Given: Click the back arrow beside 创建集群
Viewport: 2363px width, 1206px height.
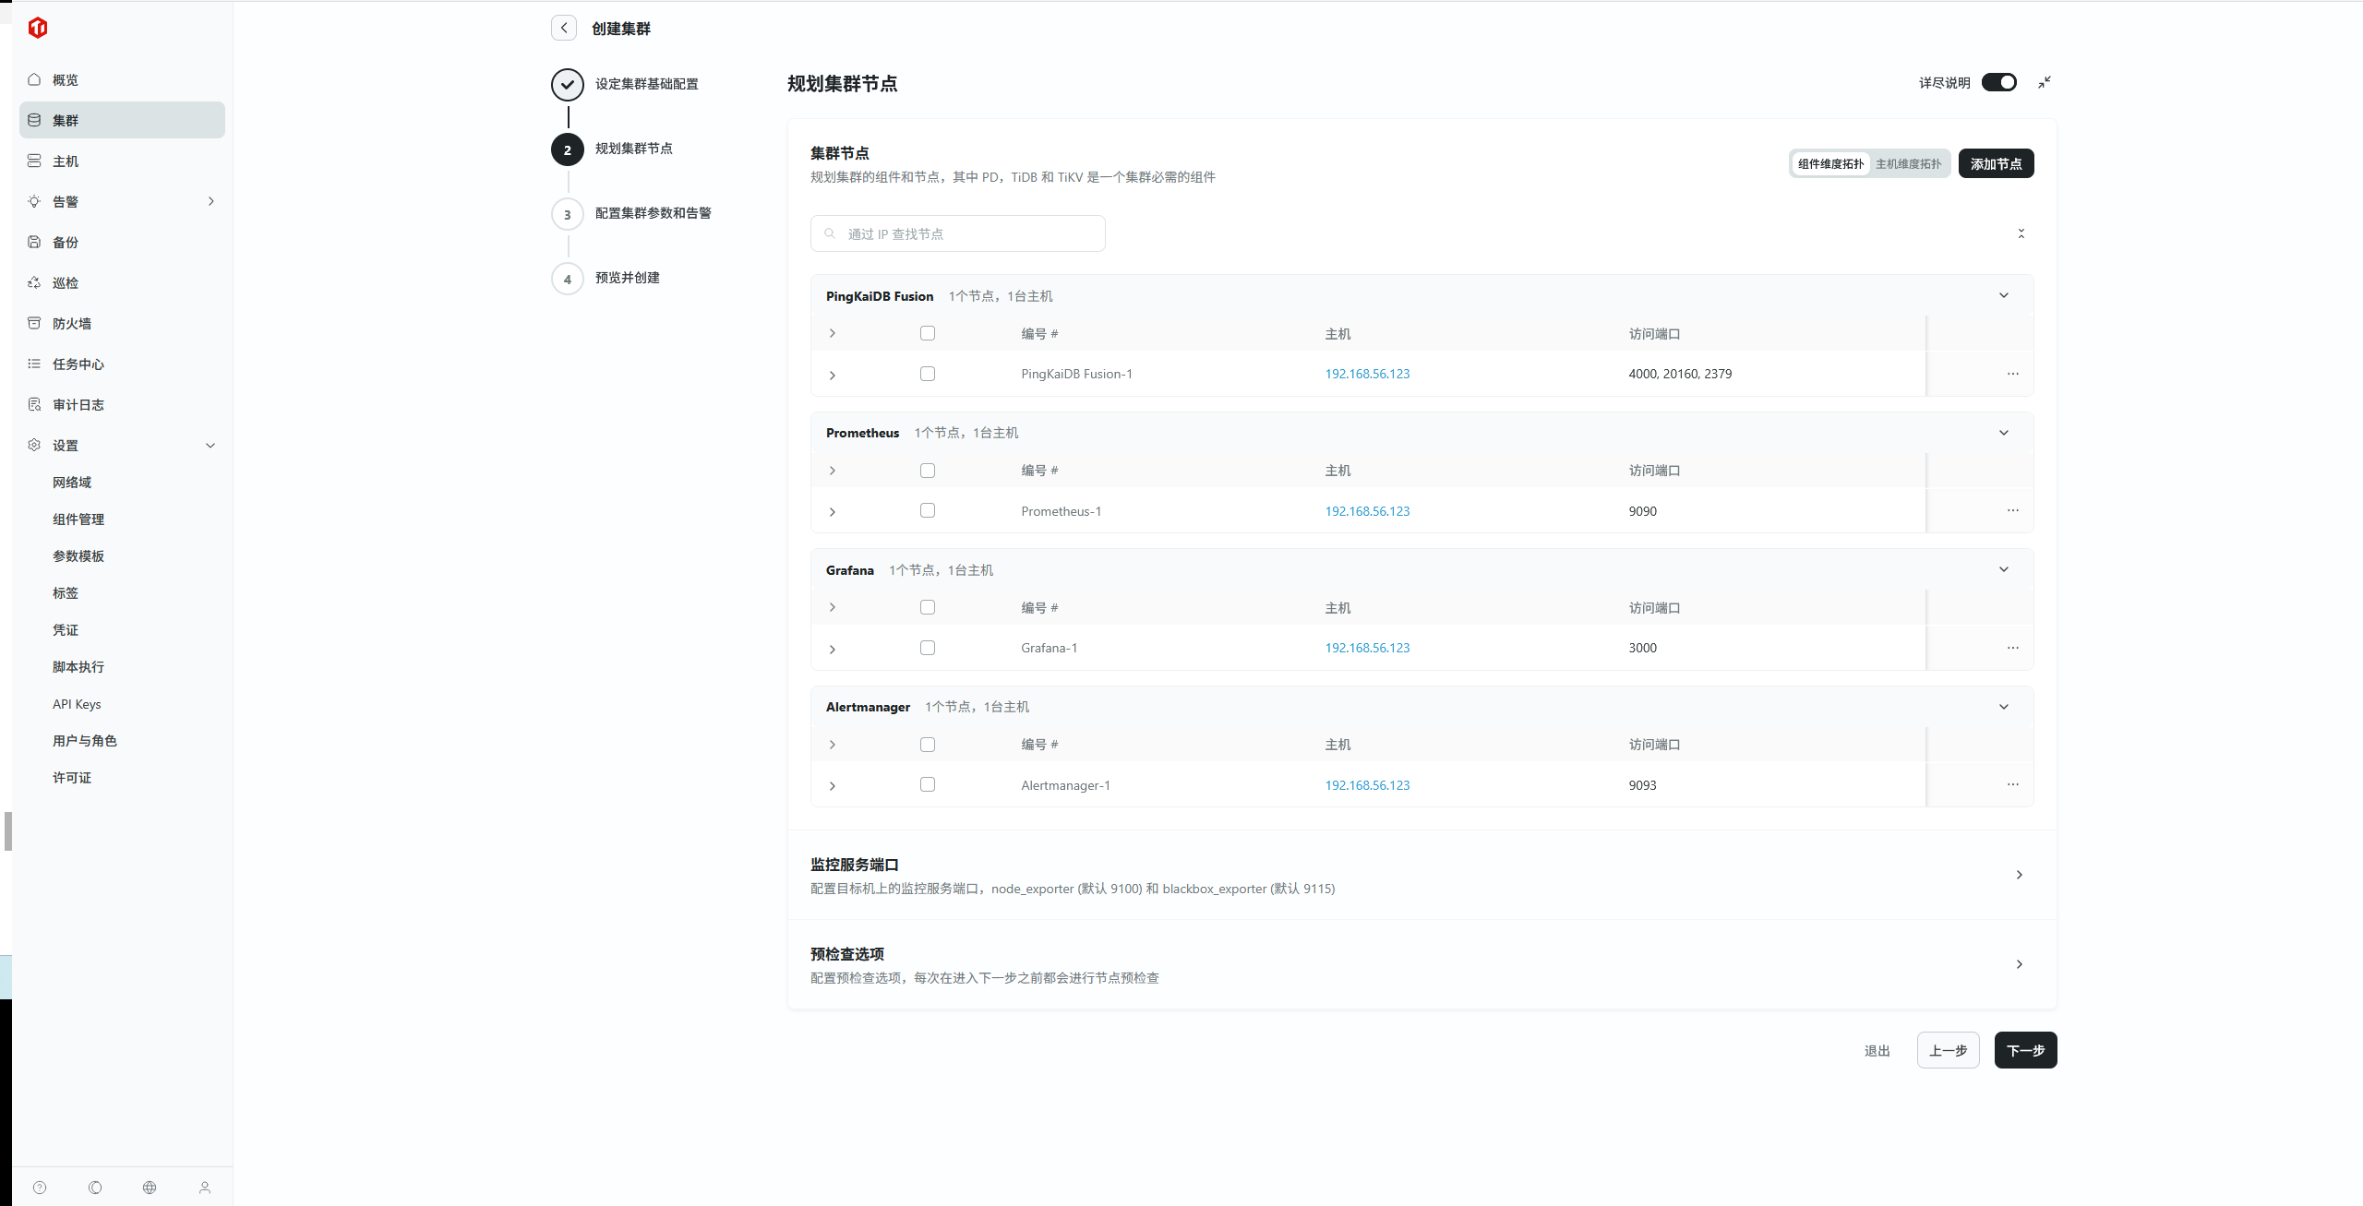Looking at the screenshot, I should 564,28.
